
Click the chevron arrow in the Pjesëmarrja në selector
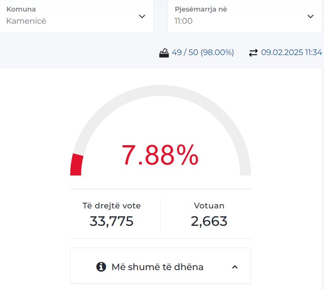310,17
